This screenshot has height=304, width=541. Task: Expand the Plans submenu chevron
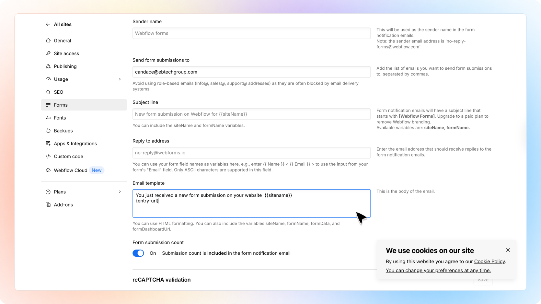pyautogui.click(x=120, y=192)
